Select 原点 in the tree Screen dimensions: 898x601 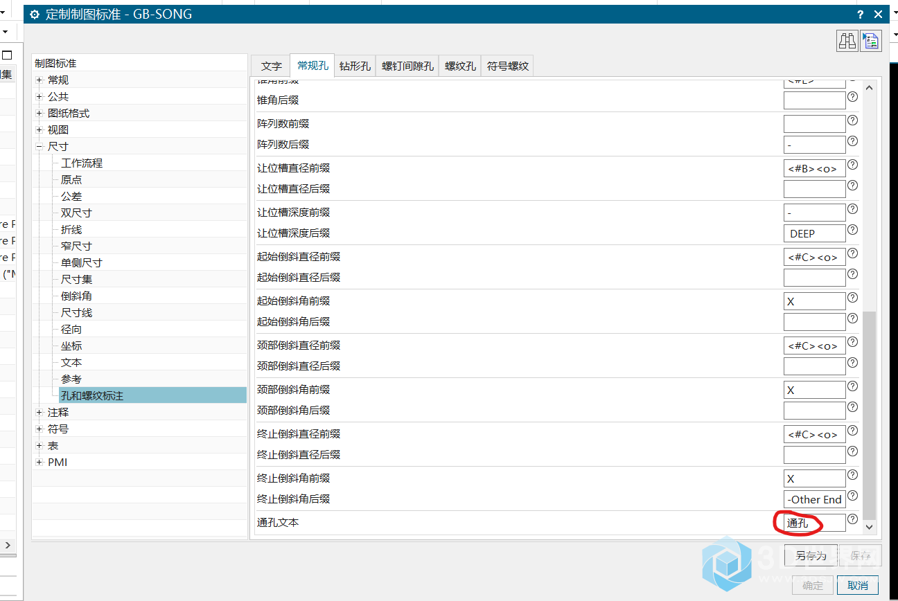[71, 180]
